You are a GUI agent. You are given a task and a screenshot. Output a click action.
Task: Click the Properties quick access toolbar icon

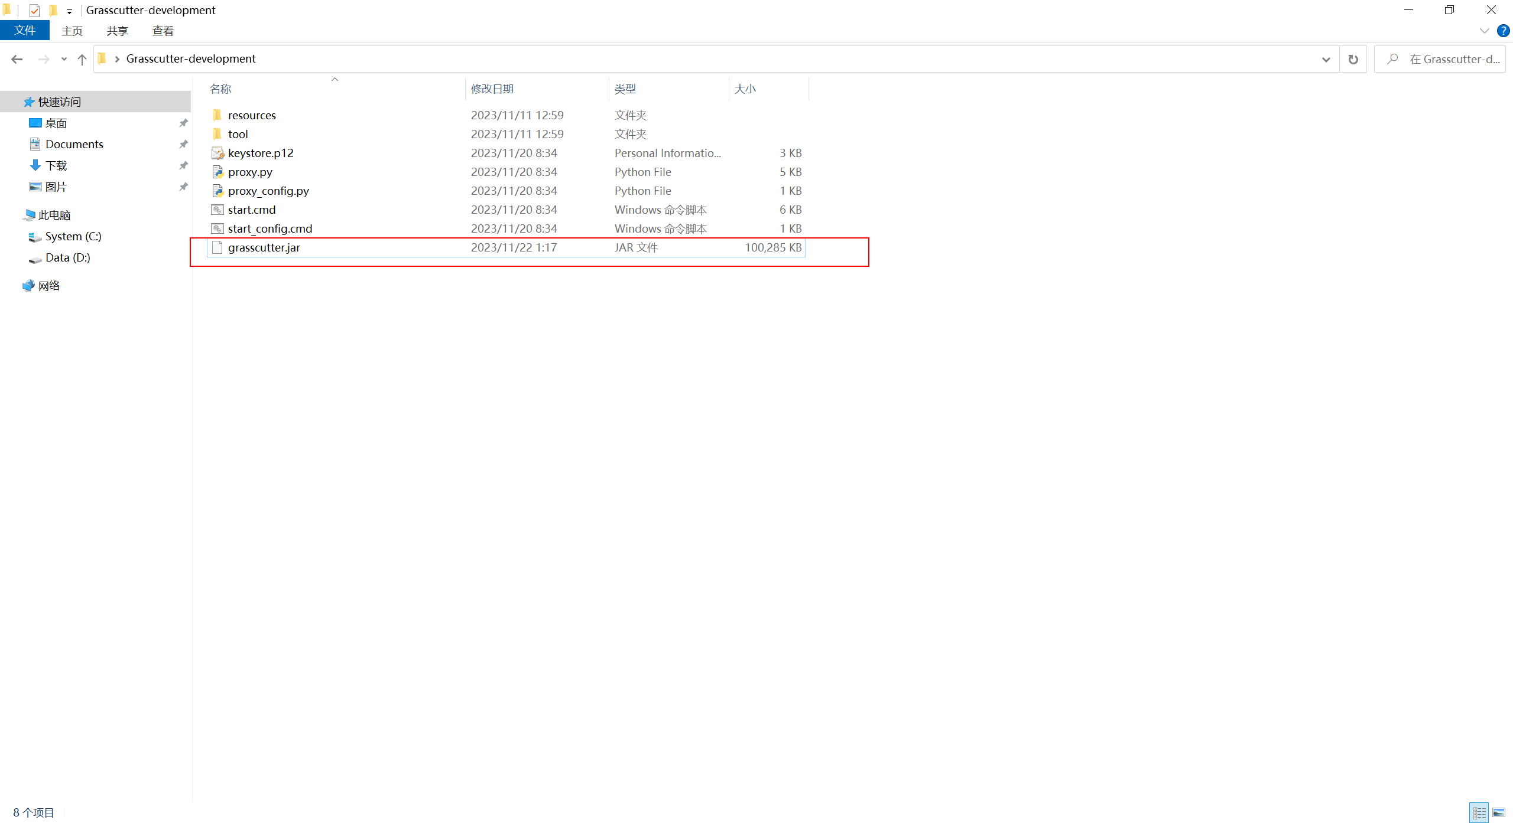(34, 10)
